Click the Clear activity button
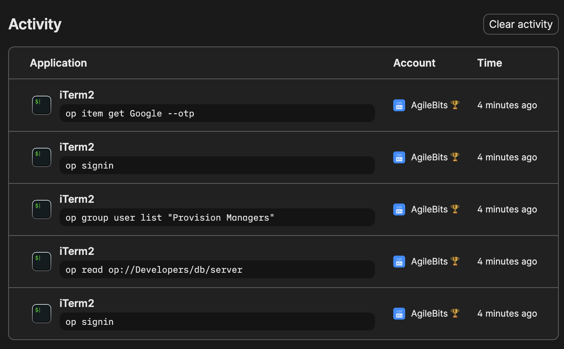Image resolution: width=564 pixels, height=349 pixels. tap(521, 24)
